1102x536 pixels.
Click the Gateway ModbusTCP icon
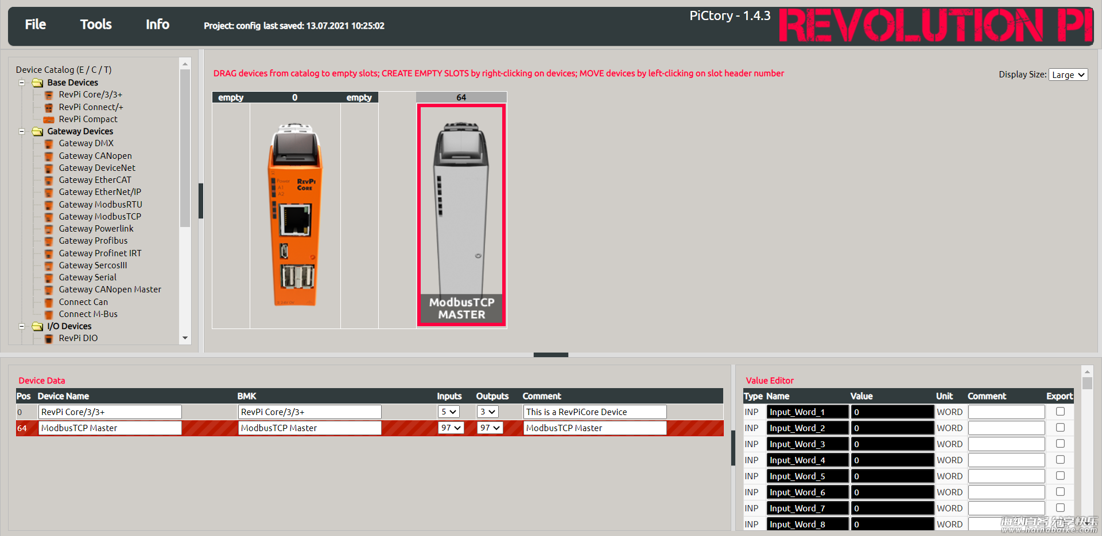(49, 217)
